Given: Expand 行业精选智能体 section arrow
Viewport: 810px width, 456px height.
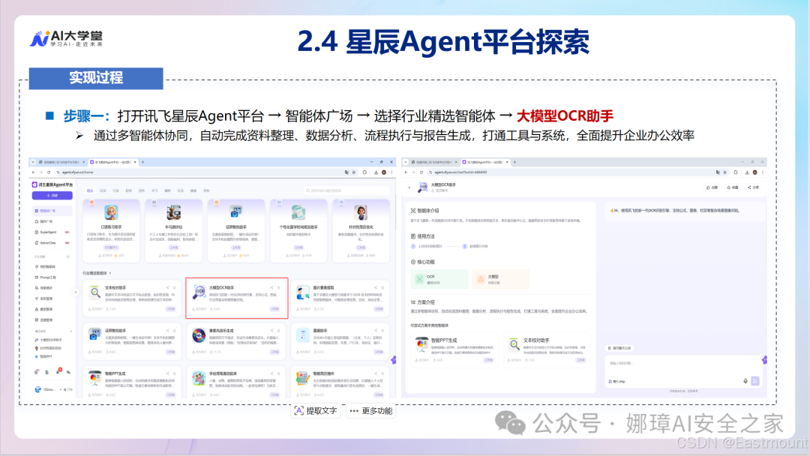Looking at the screenshot, I should coord(110,273).
